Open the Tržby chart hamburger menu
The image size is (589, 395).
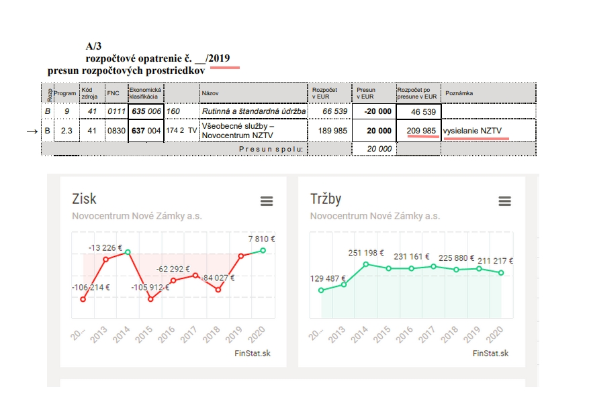point(504,201)
